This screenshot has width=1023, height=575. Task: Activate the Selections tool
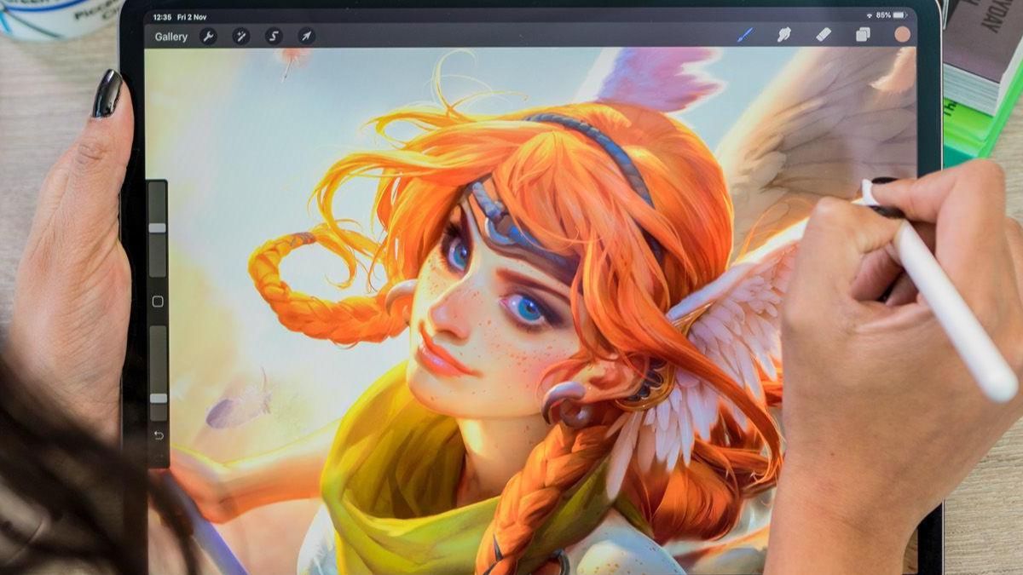coord(273,37)
